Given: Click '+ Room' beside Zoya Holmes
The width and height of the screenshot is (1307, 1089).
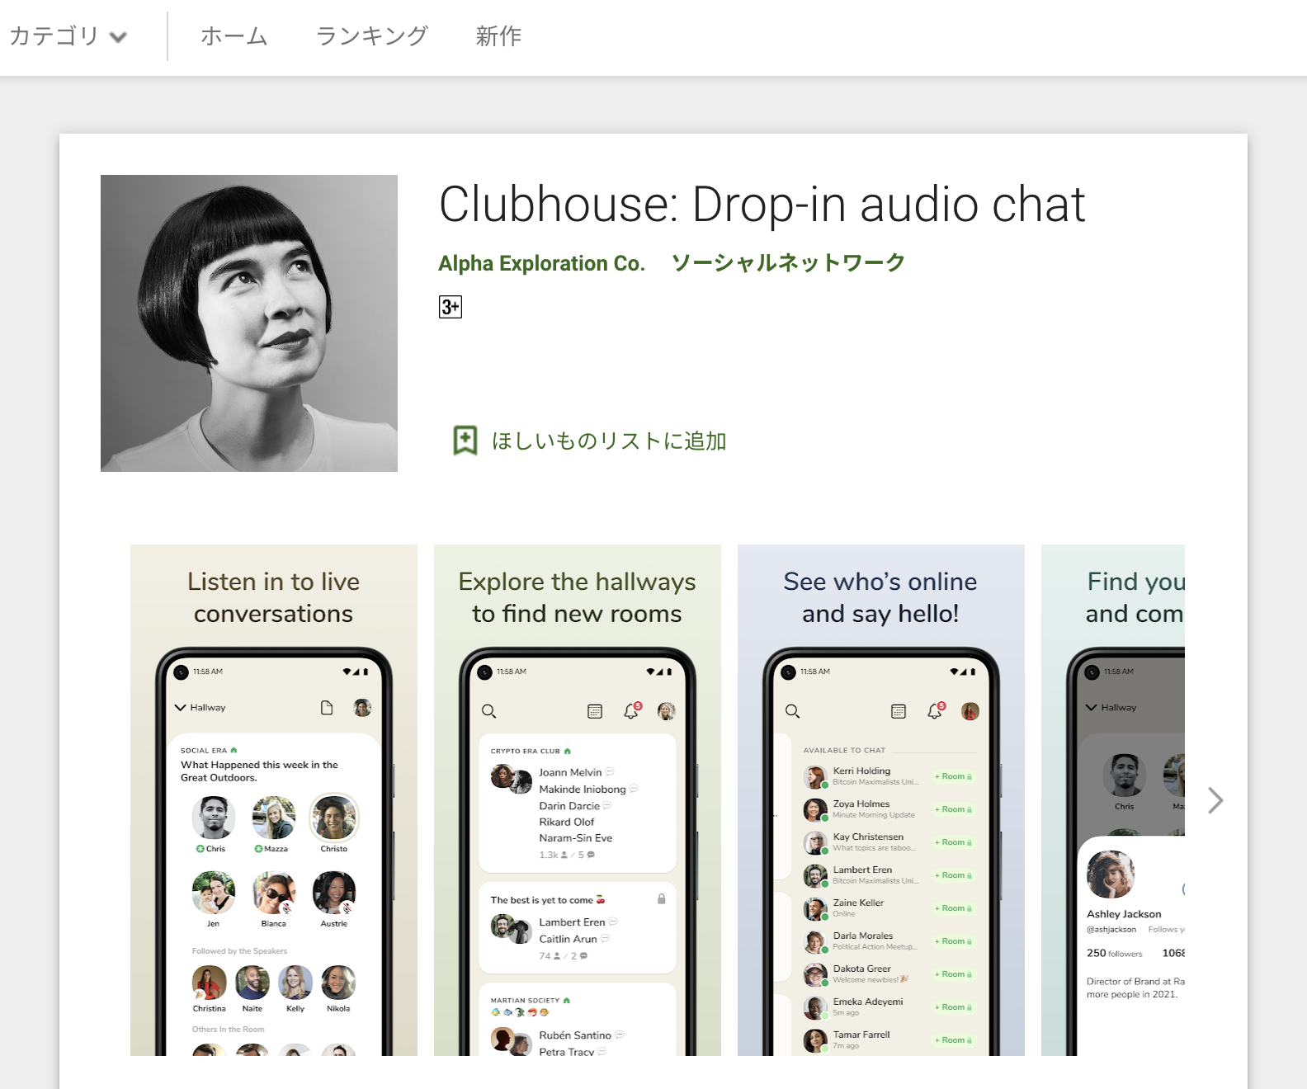Looking at the screenshot, I should pos(953,809).
